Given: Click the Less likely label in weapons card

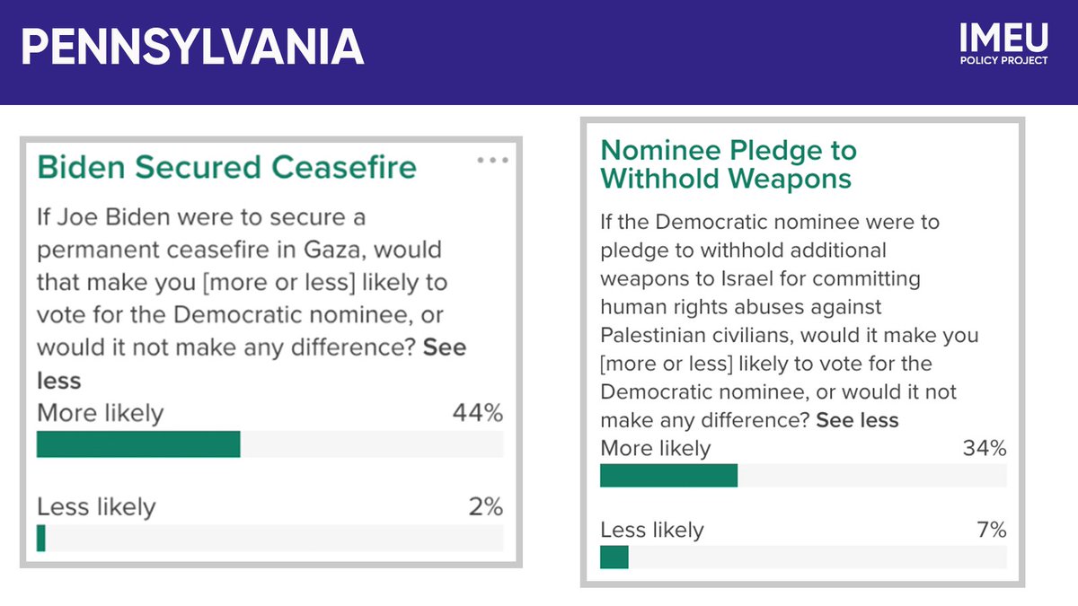Looking at the screenshot, I should [651, 530].
